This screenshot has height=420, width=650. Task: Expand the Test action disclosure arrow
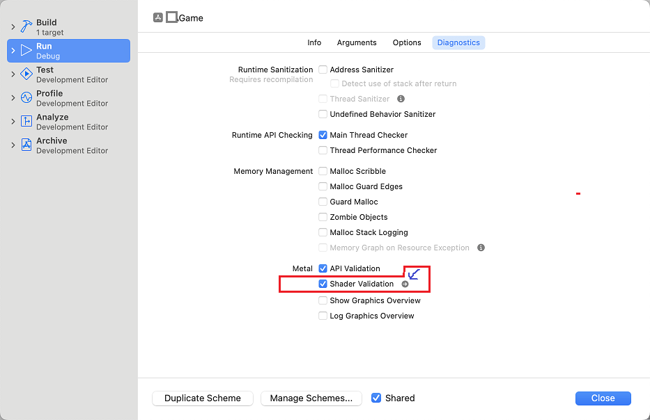tap(13, 74)
